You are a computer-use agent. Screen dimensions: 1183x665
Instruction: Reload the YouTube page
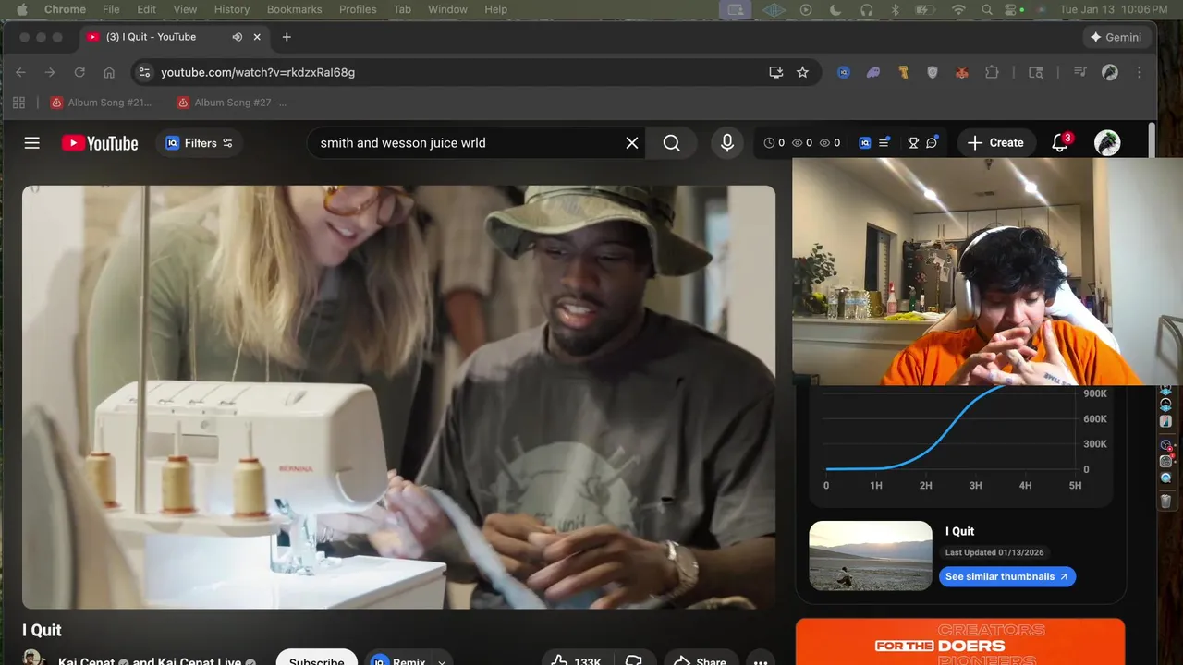click(x=79, y=72)
